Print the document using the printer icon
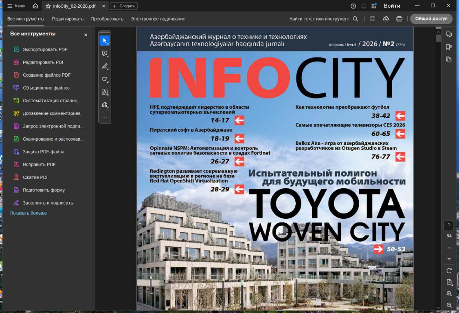 (x=399, y=19)
